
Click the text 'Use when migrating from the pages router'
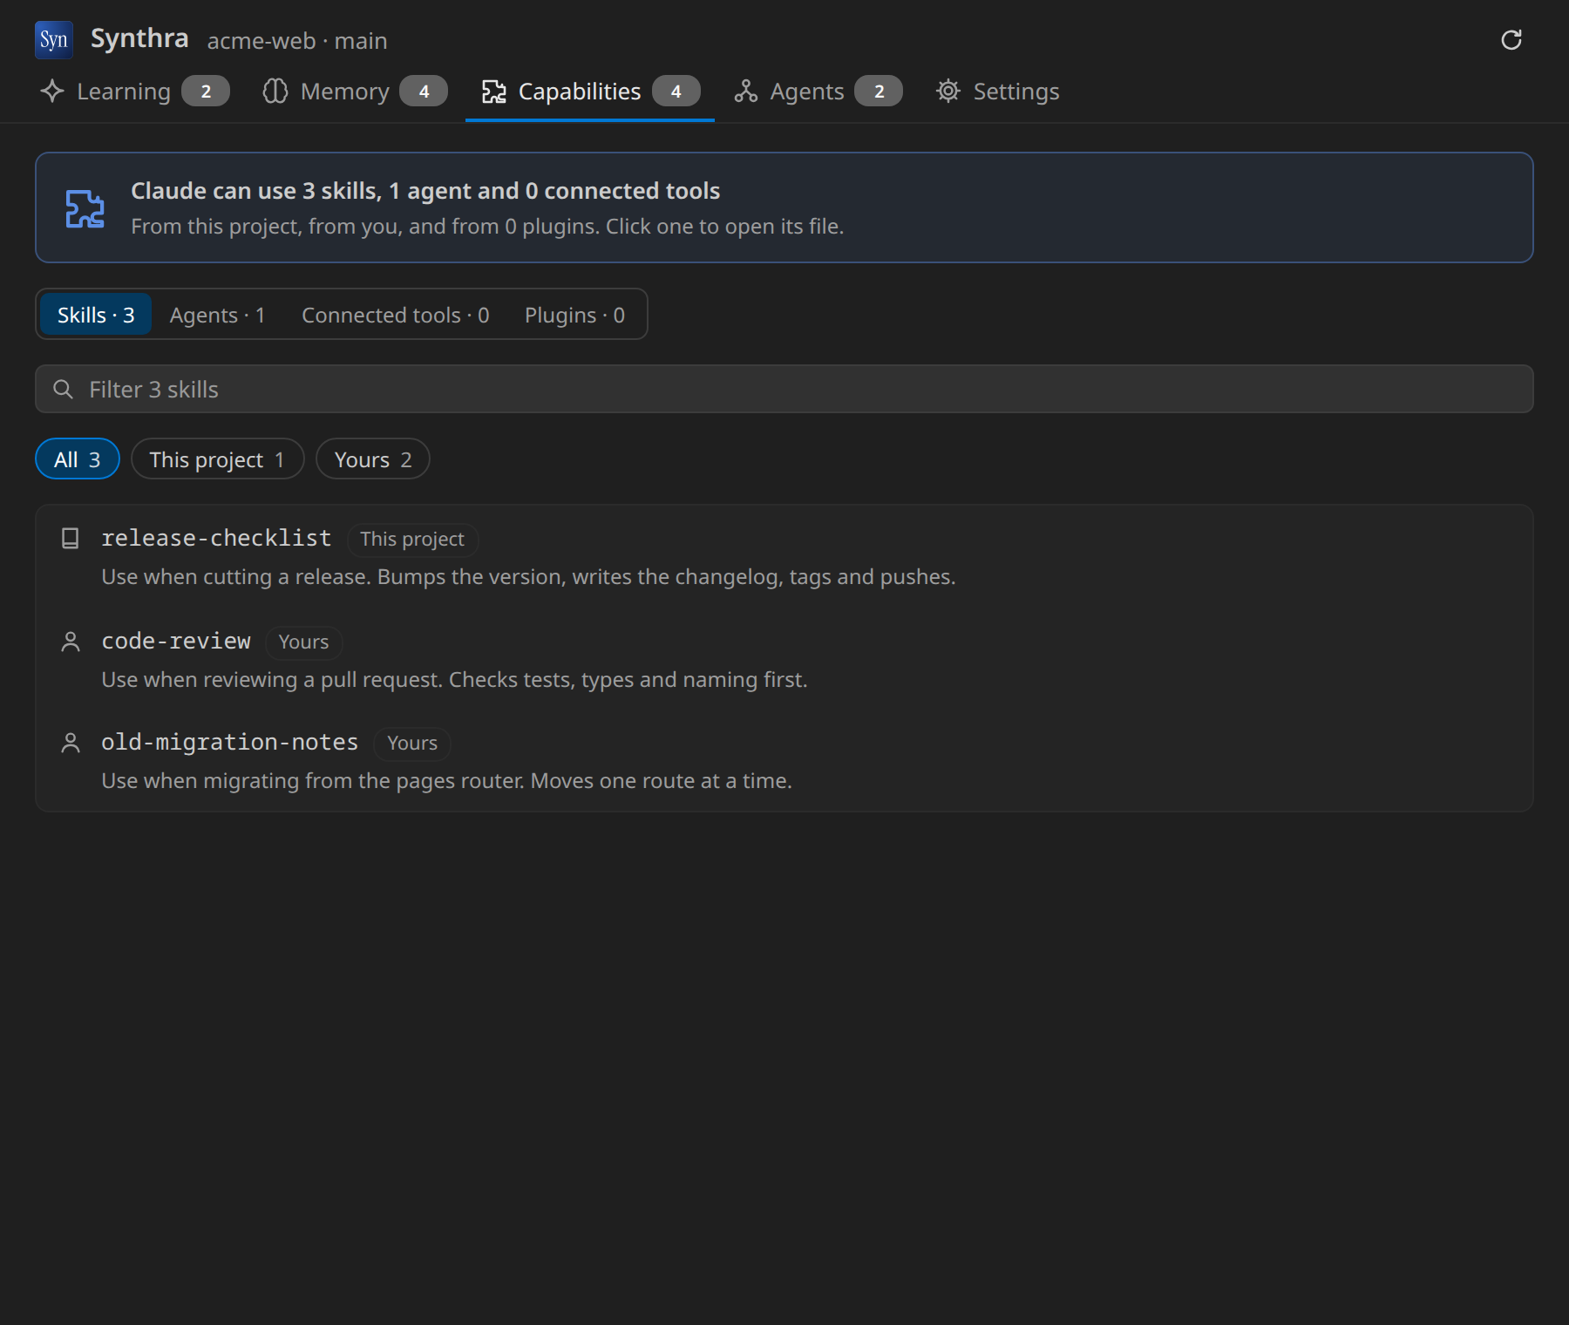pos(313,781)
